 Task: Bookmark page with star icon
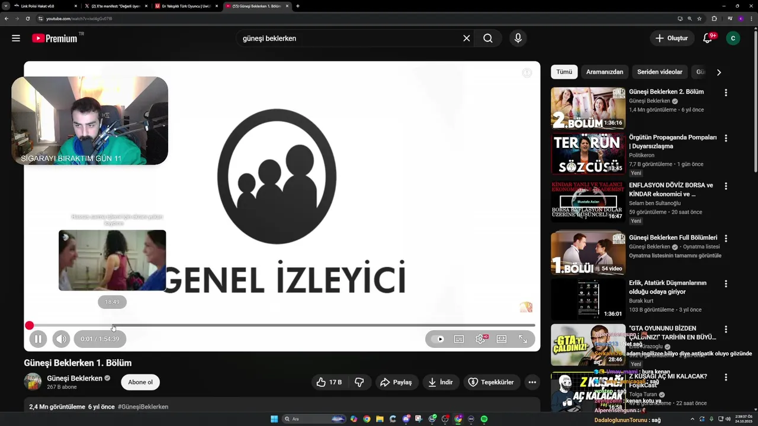click(x=699, y=18)
